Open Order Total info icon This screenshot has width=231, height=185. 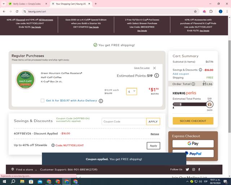click(x=193, y=84)
